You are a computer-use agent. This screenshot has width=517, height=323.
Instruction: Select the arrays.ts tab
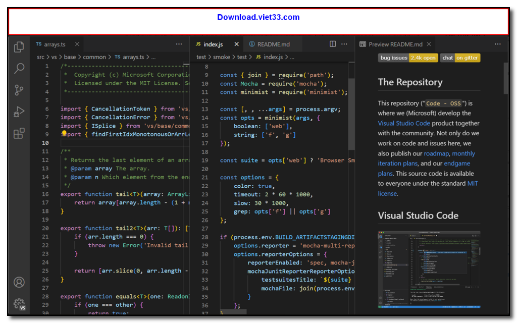[54, 44]
